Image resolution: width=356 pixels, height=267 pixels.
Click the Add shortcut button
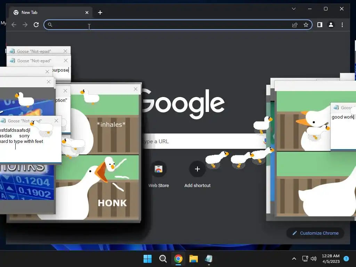[x=197, y=175]
